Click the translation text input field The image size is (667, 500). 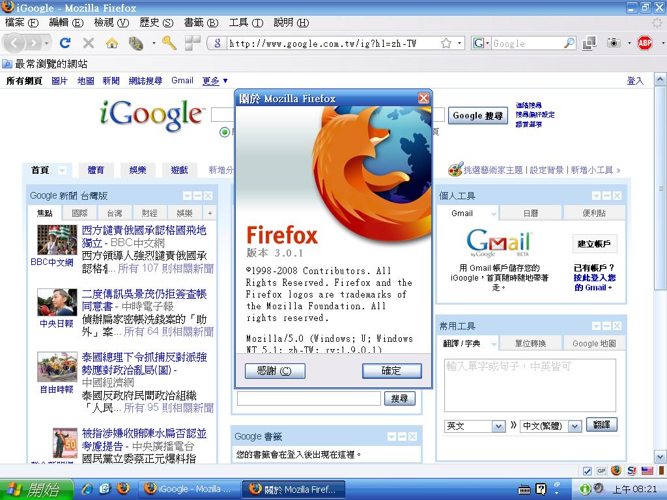coord(530,385)
